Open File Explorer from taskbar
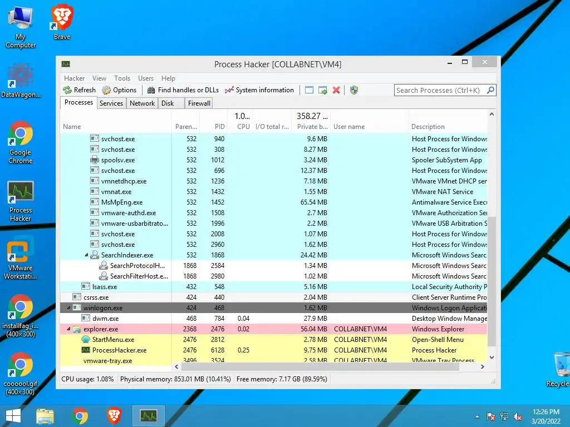 coord(45,416)
